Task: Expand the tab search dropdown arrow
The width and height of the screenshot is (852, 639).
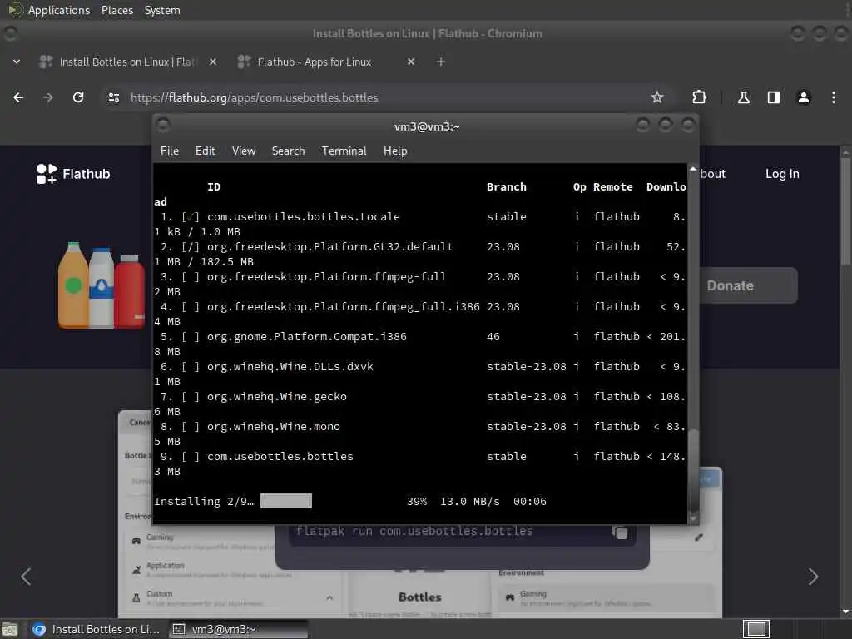Action: pos(17,62)
